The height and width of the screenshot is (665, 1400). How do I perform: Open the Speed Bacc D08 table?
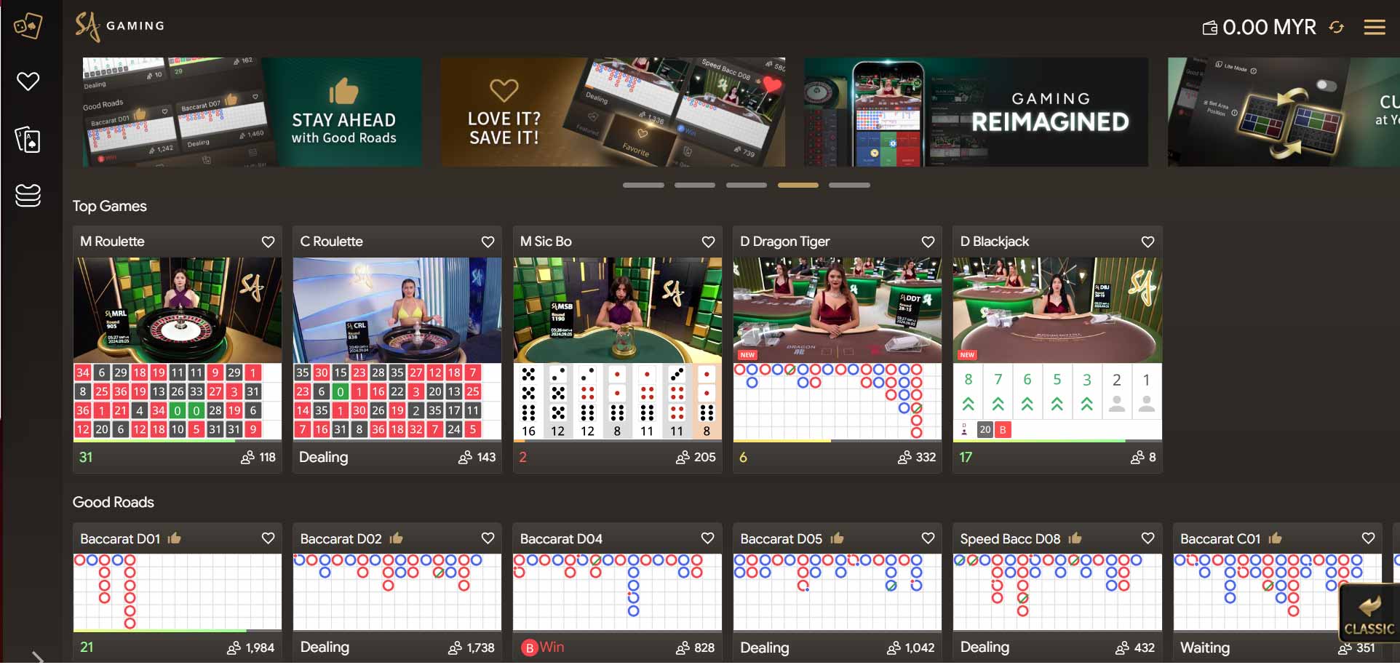1009,539
